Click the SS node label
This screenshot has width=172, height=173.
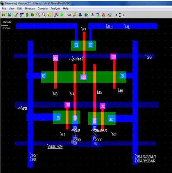click(x=149, y=57)
